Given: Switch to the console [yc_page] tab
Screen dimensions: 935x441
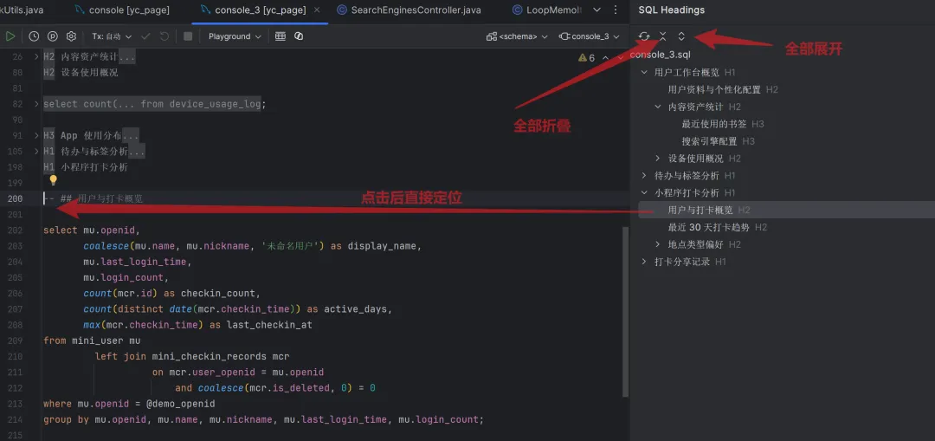Looking at the screenshot, I should 122,10.
